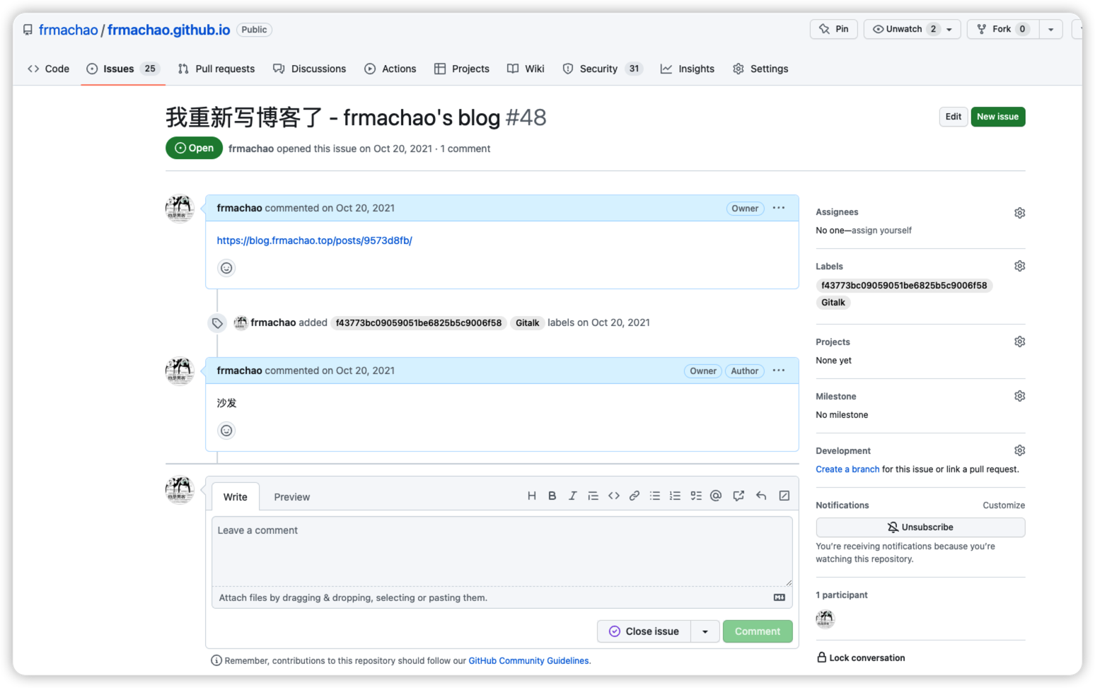Expand the Fork options dropdown arrow
1095x688 pixels.
tap(1050, 29)
